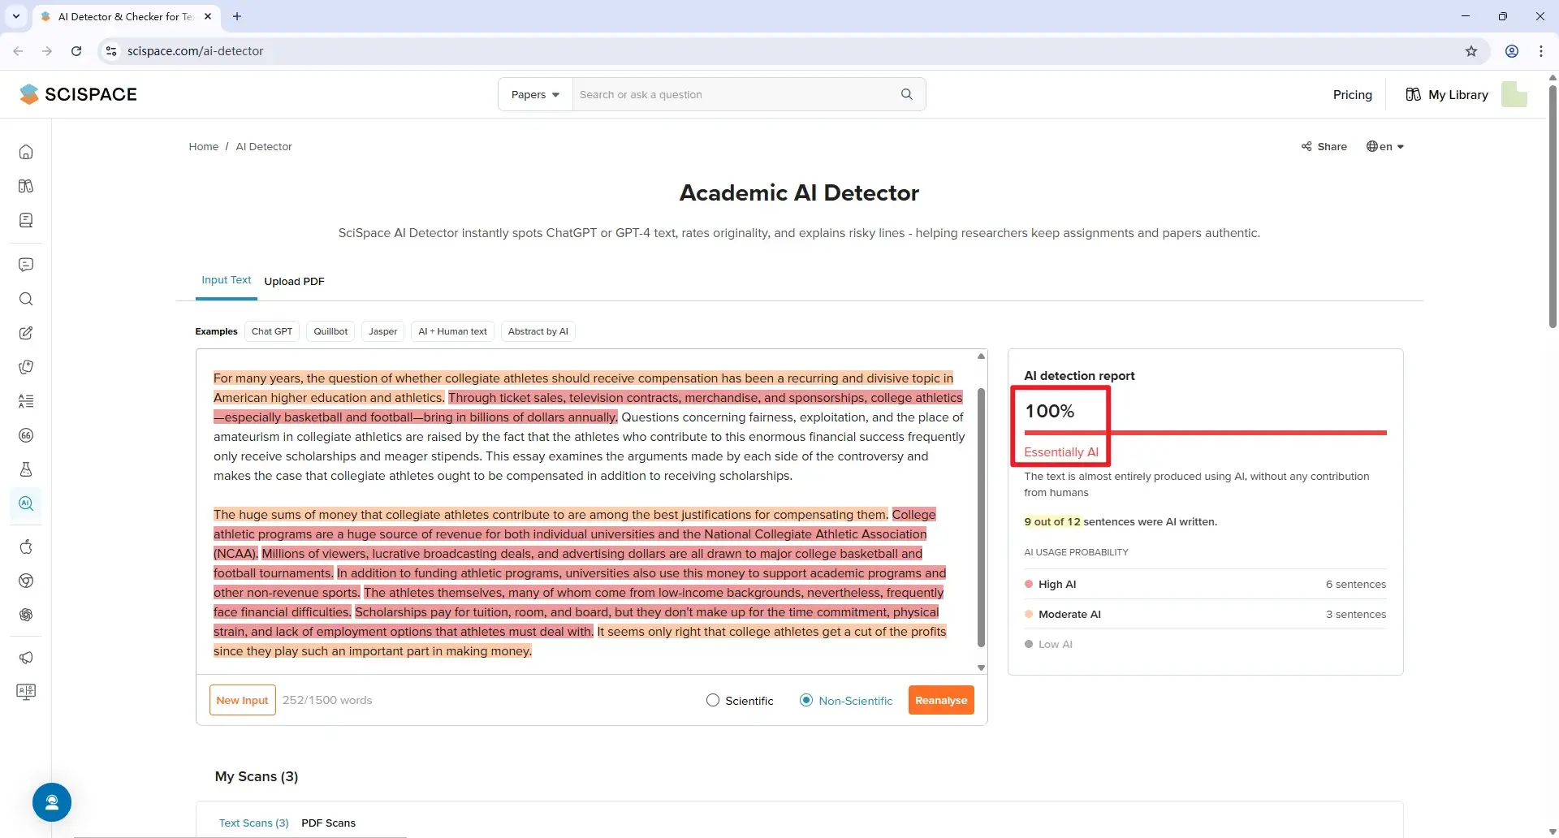The image size is (1559, 838).
Task: Click the Chrome extension sidebar icon
Action: tap(26, 581)
